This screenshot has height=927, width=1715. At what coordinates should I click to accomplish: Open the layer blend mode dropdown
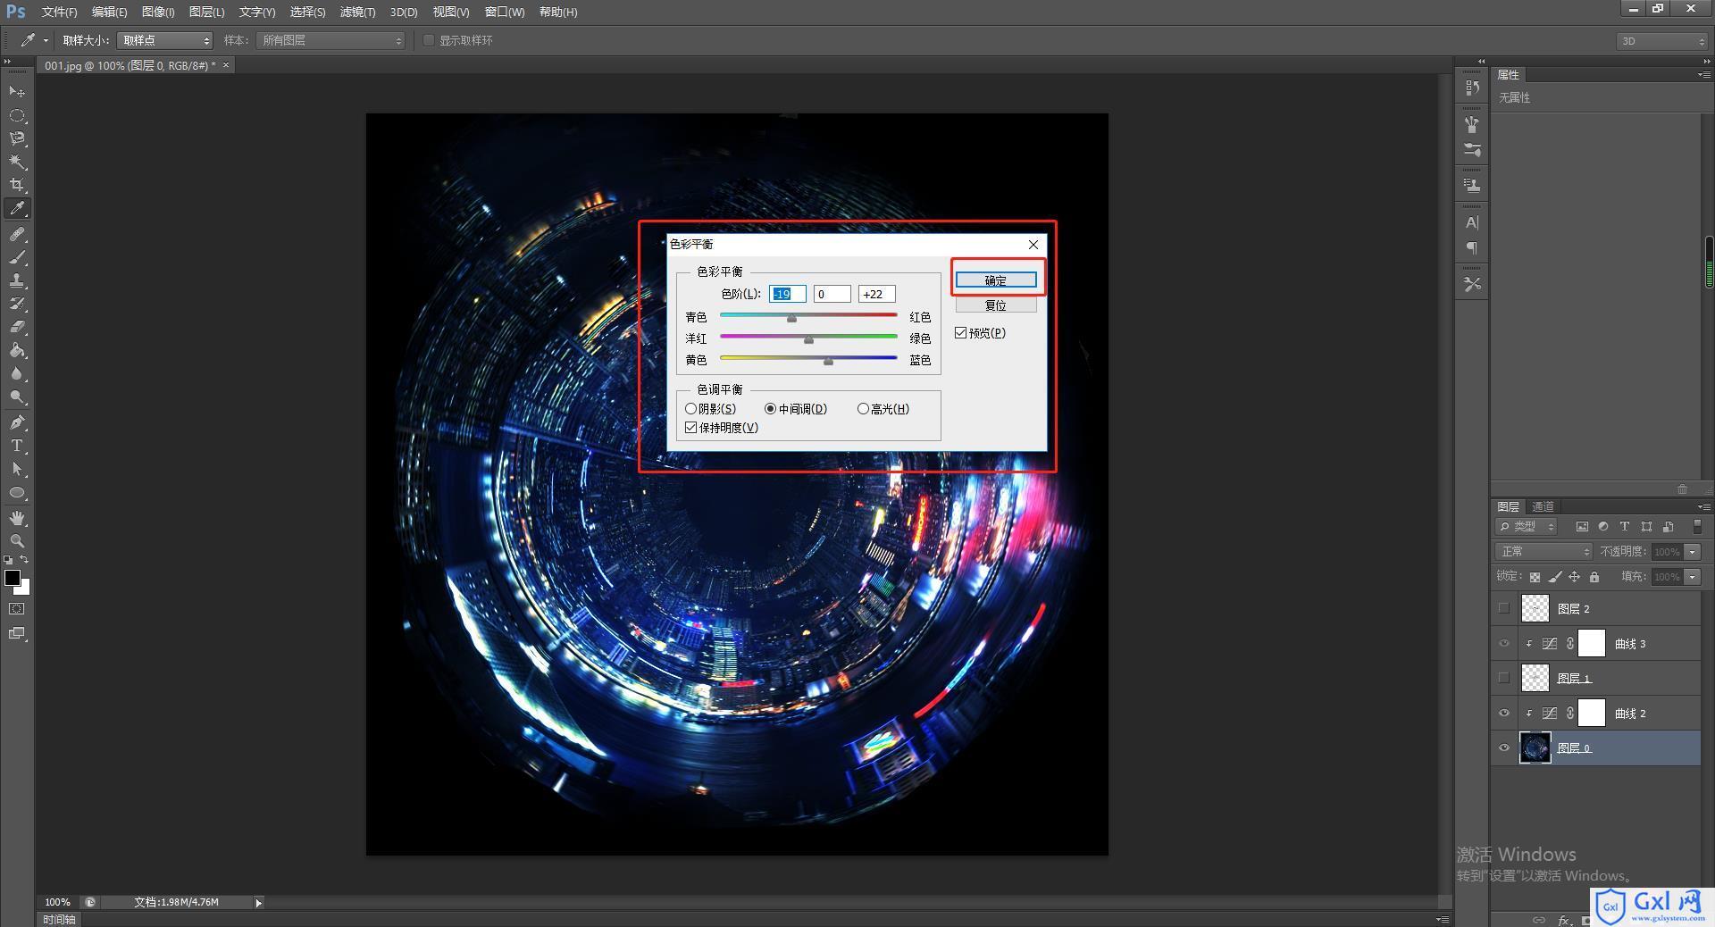click(1543, 551)
